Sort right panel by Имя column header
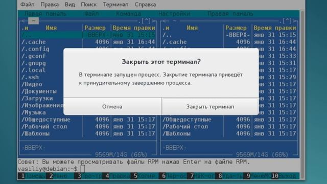The height and width of the screenshot is (184, 327). 192,28
